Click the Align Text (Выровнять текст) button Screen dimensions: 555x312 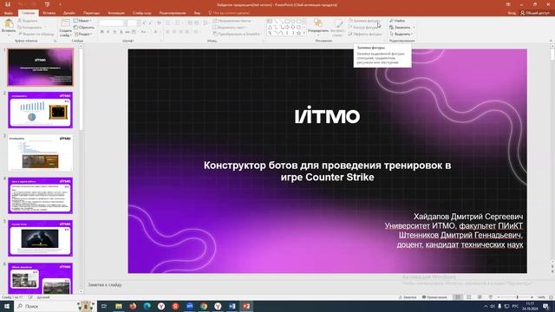(229, 27)
